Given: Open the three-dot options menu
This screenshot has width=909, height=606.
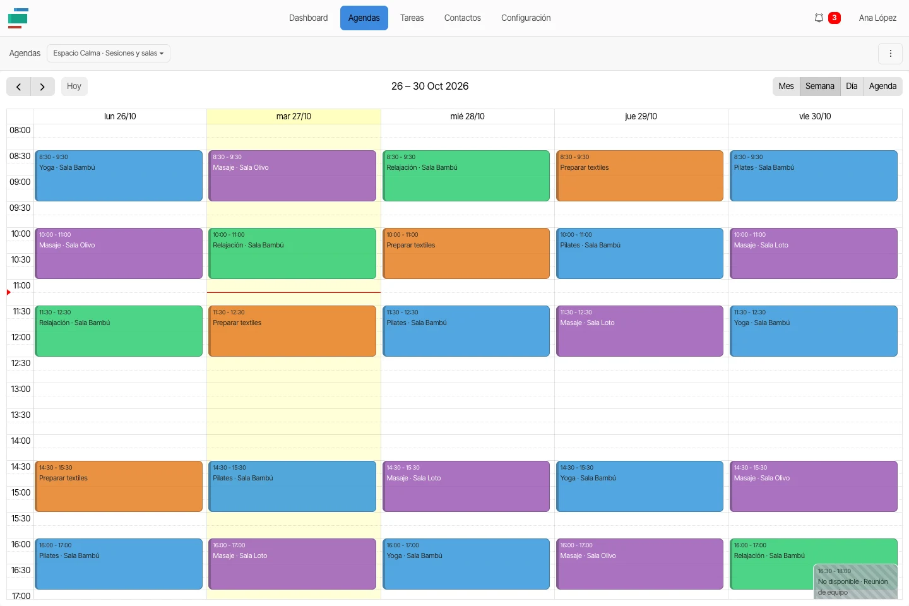Looking at the screenshot, I should (x=891, y=54).
